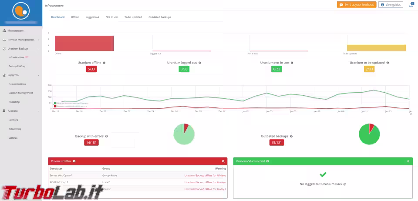Screen dimensions: 418x201
Task: Click info icon next to Outdated backups
Action: click(291, 136)
